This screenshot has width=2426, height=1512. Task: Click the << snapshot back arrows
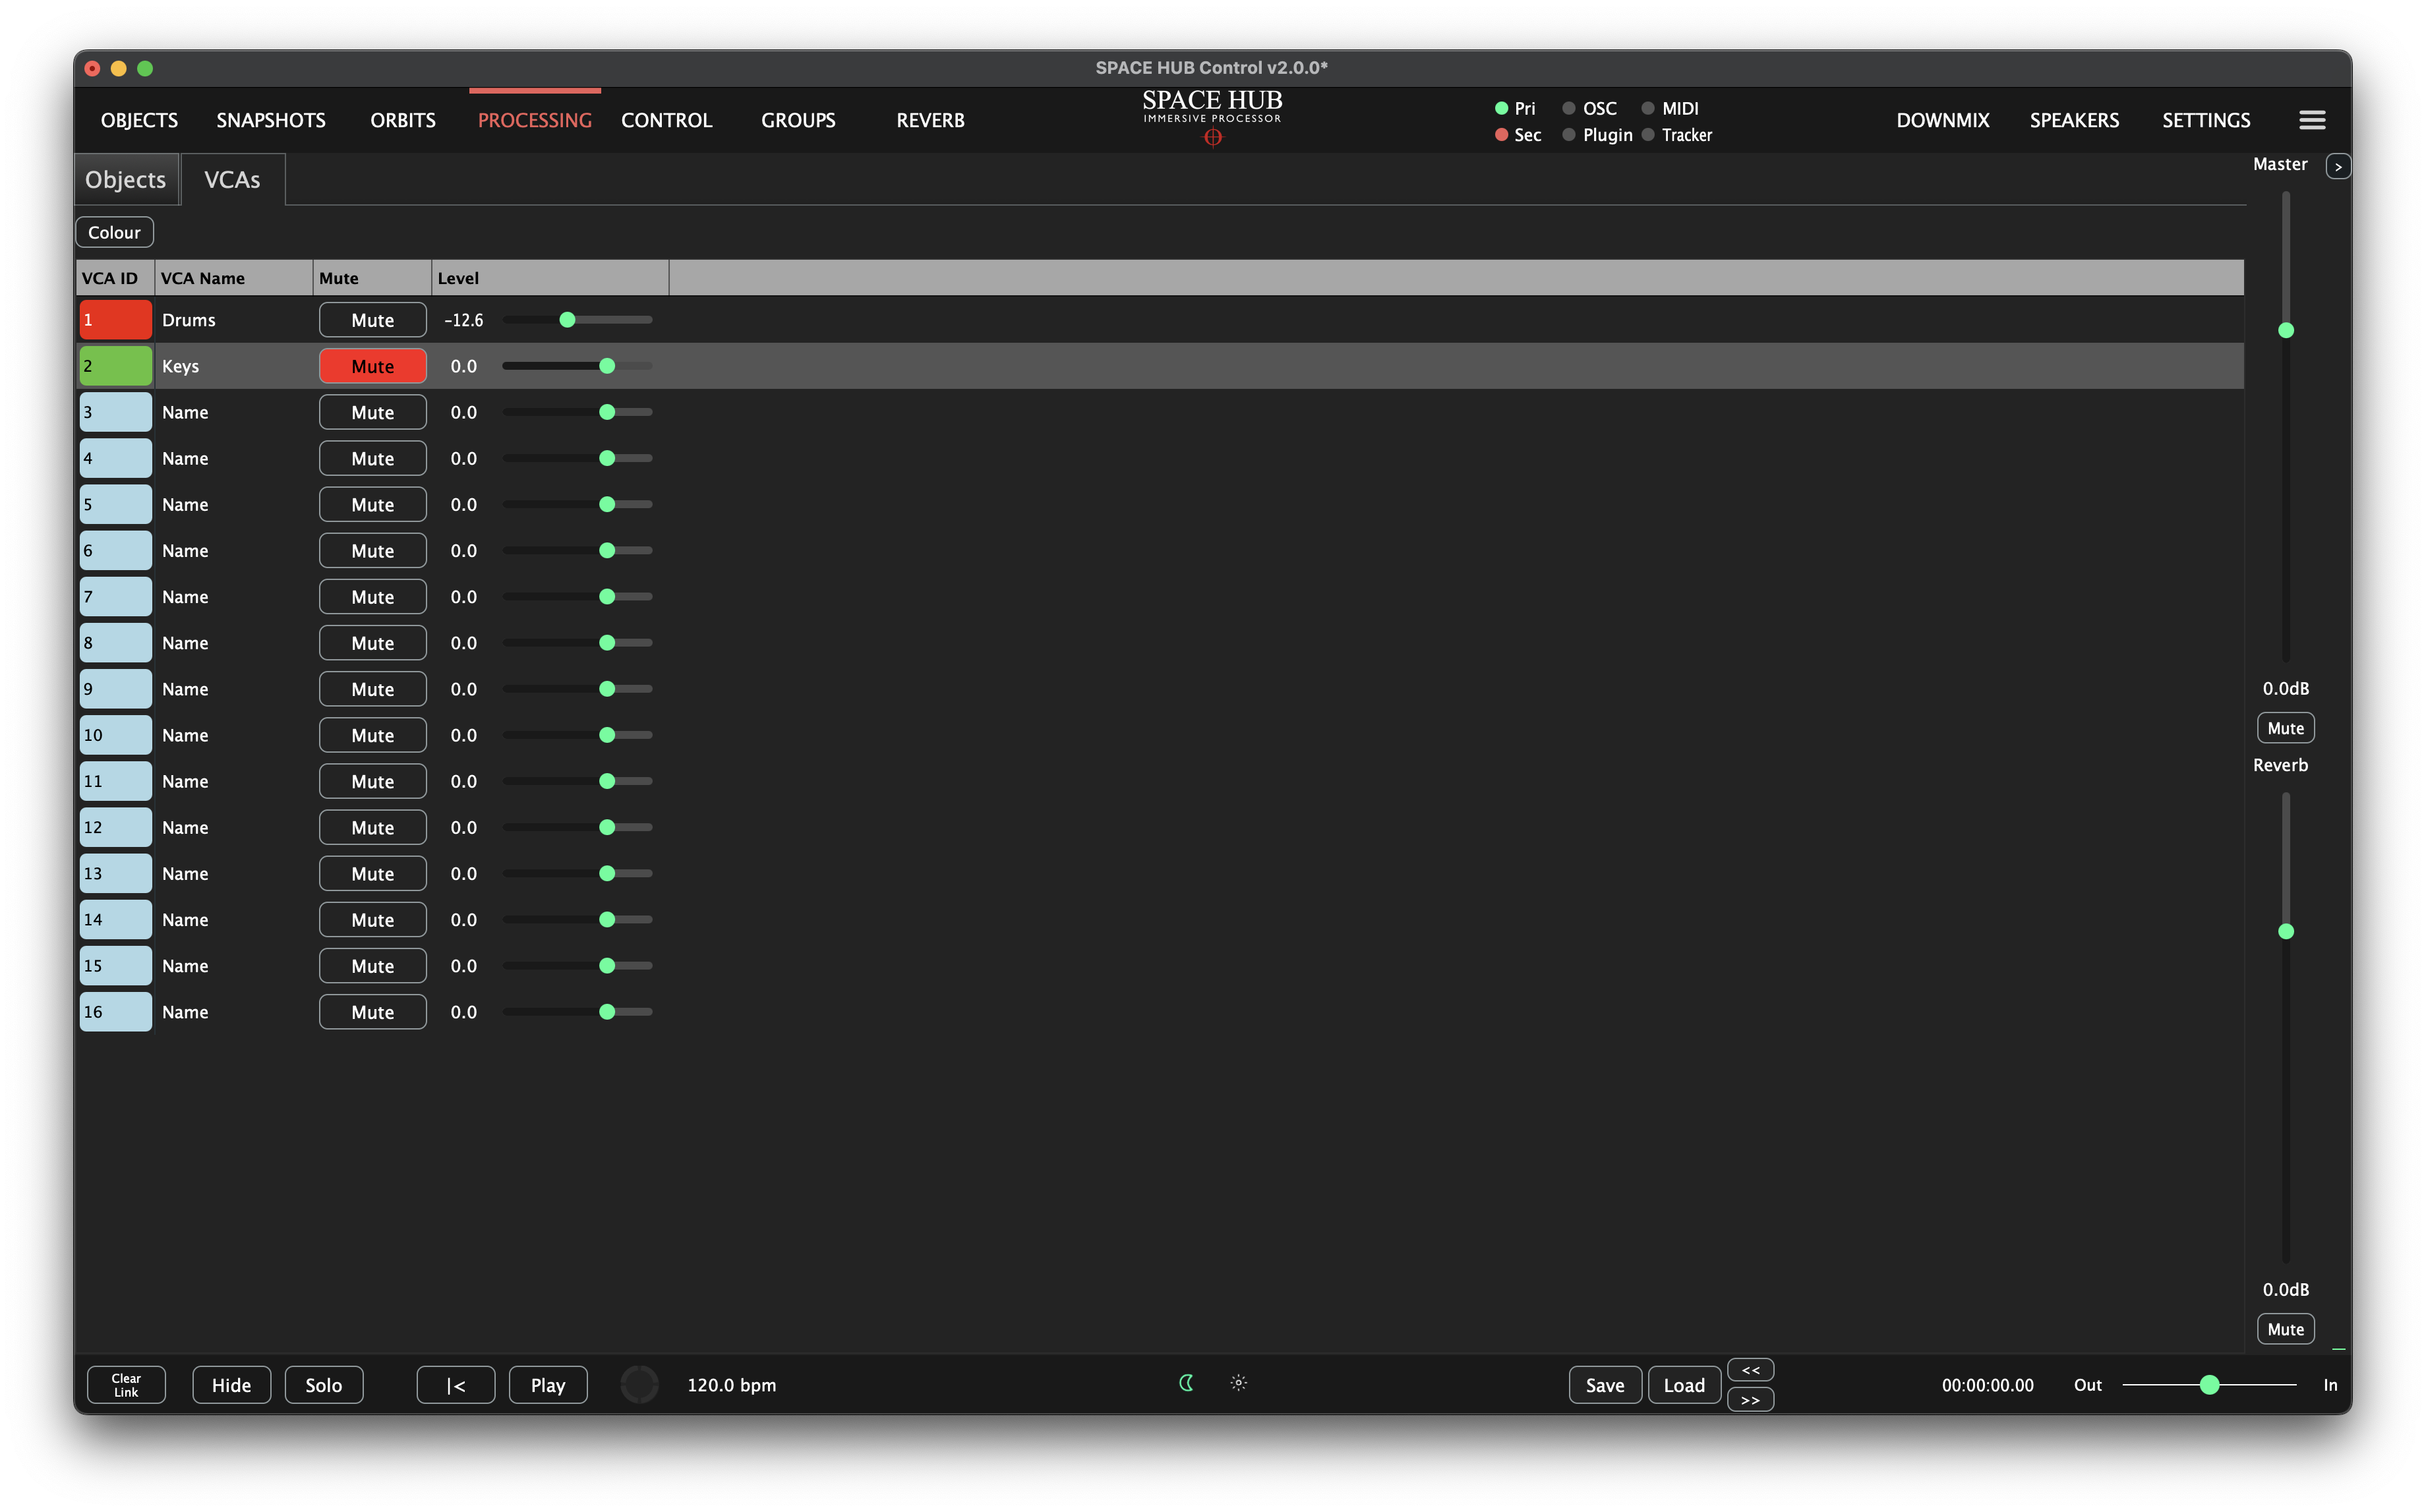coord(1750,1369)
